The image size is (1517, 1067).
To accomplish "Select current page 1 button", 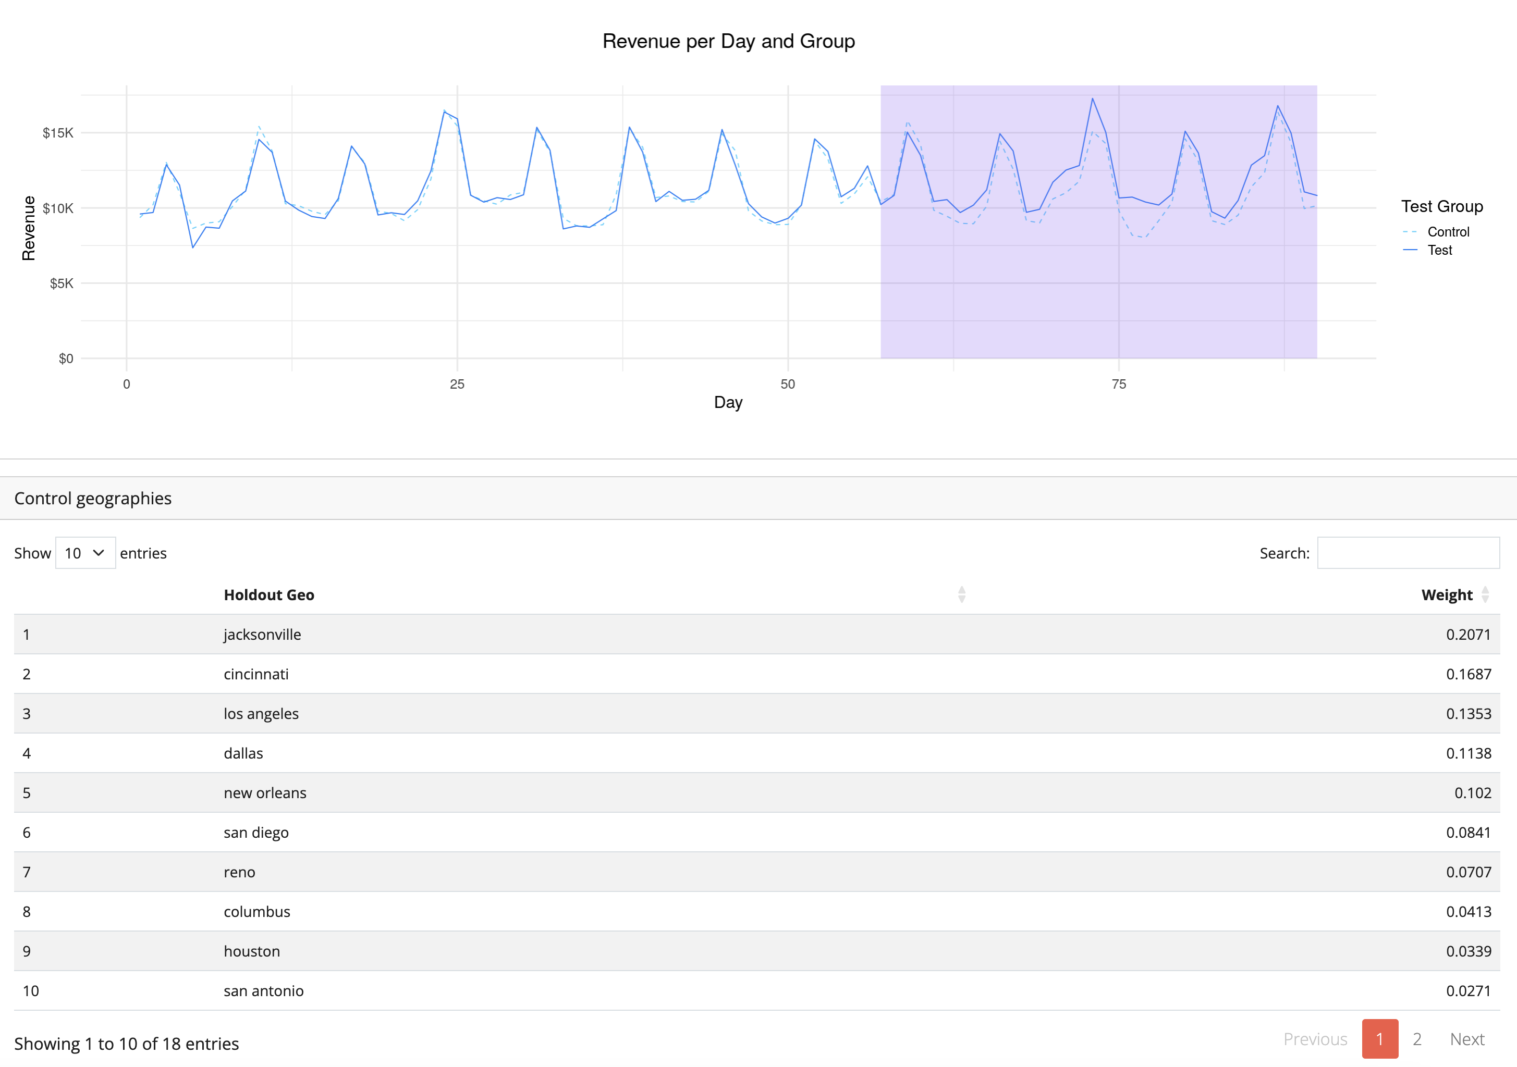I will pyautogui.click(x=1379, y=1039).
